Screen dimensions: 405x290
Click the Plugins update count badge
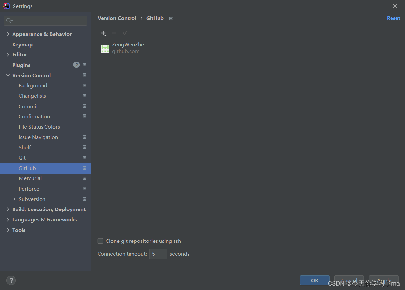(x=76, y=65)
